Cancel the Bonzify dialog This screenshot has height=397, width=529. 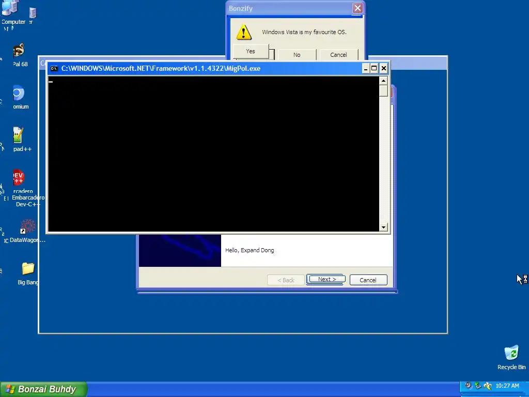338,55
